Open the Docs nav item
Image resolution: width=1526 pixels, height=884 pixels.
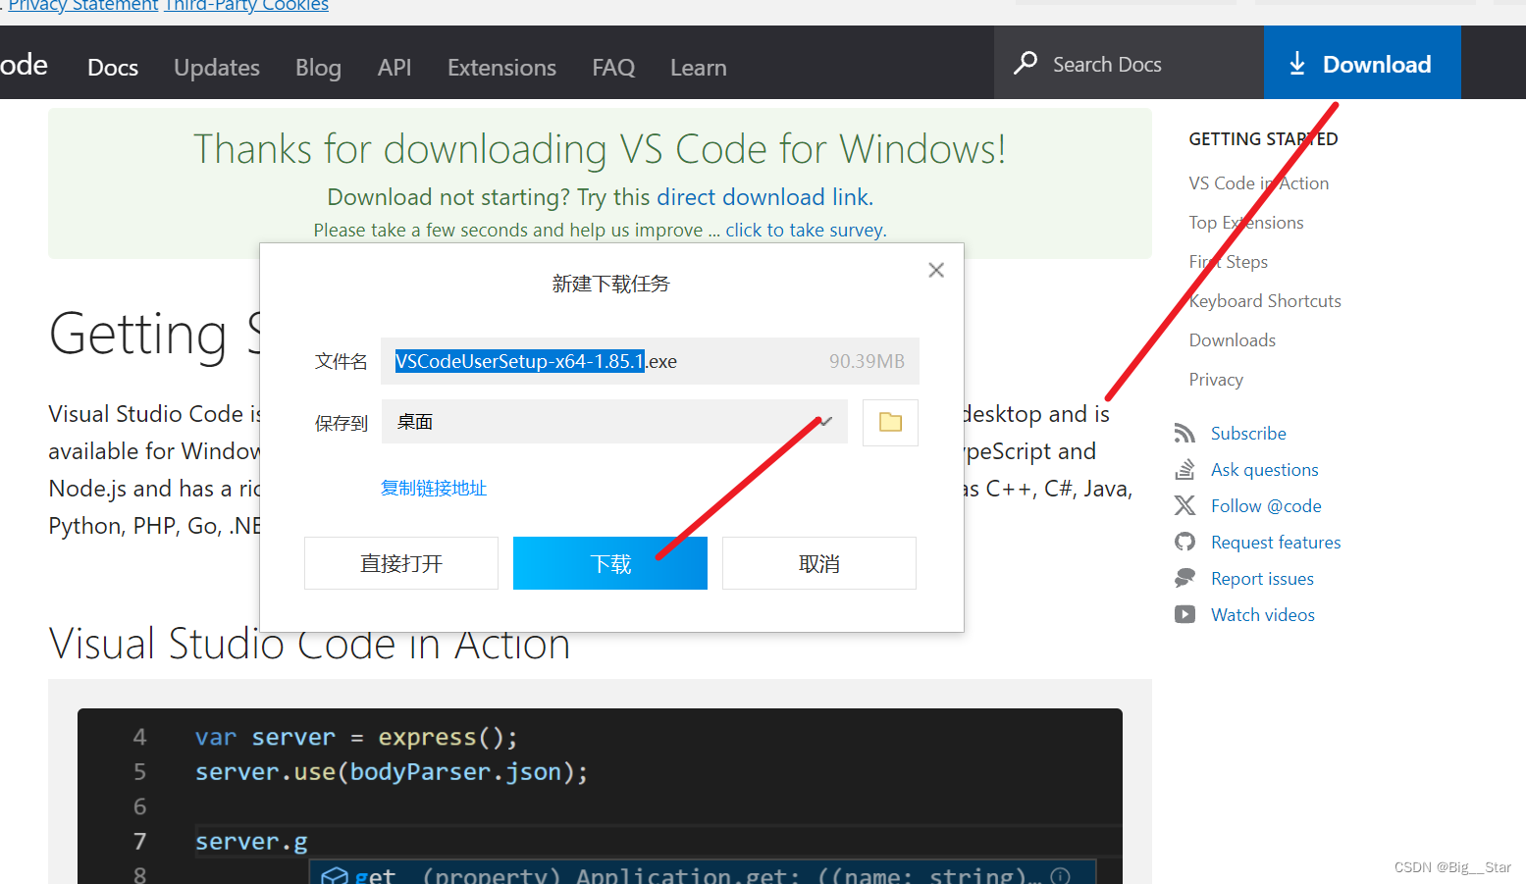point(113,68)
